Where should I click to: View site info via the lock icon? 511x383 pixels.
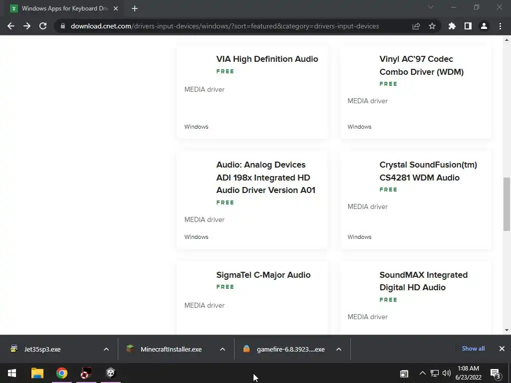pyautogui.click(x=63, y=26)
